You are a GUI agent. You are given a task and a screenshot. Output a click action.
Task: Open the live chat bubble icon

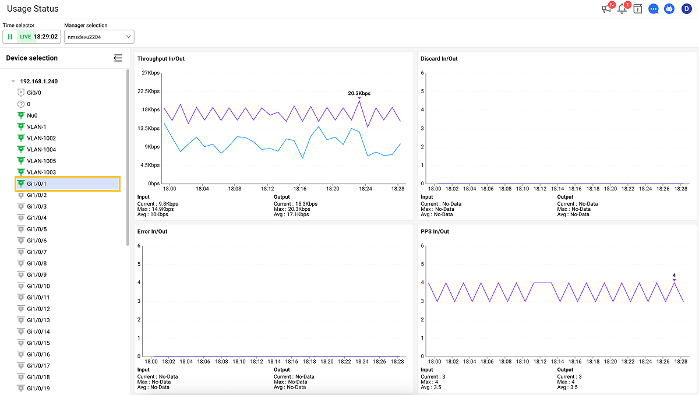[653, 9]
